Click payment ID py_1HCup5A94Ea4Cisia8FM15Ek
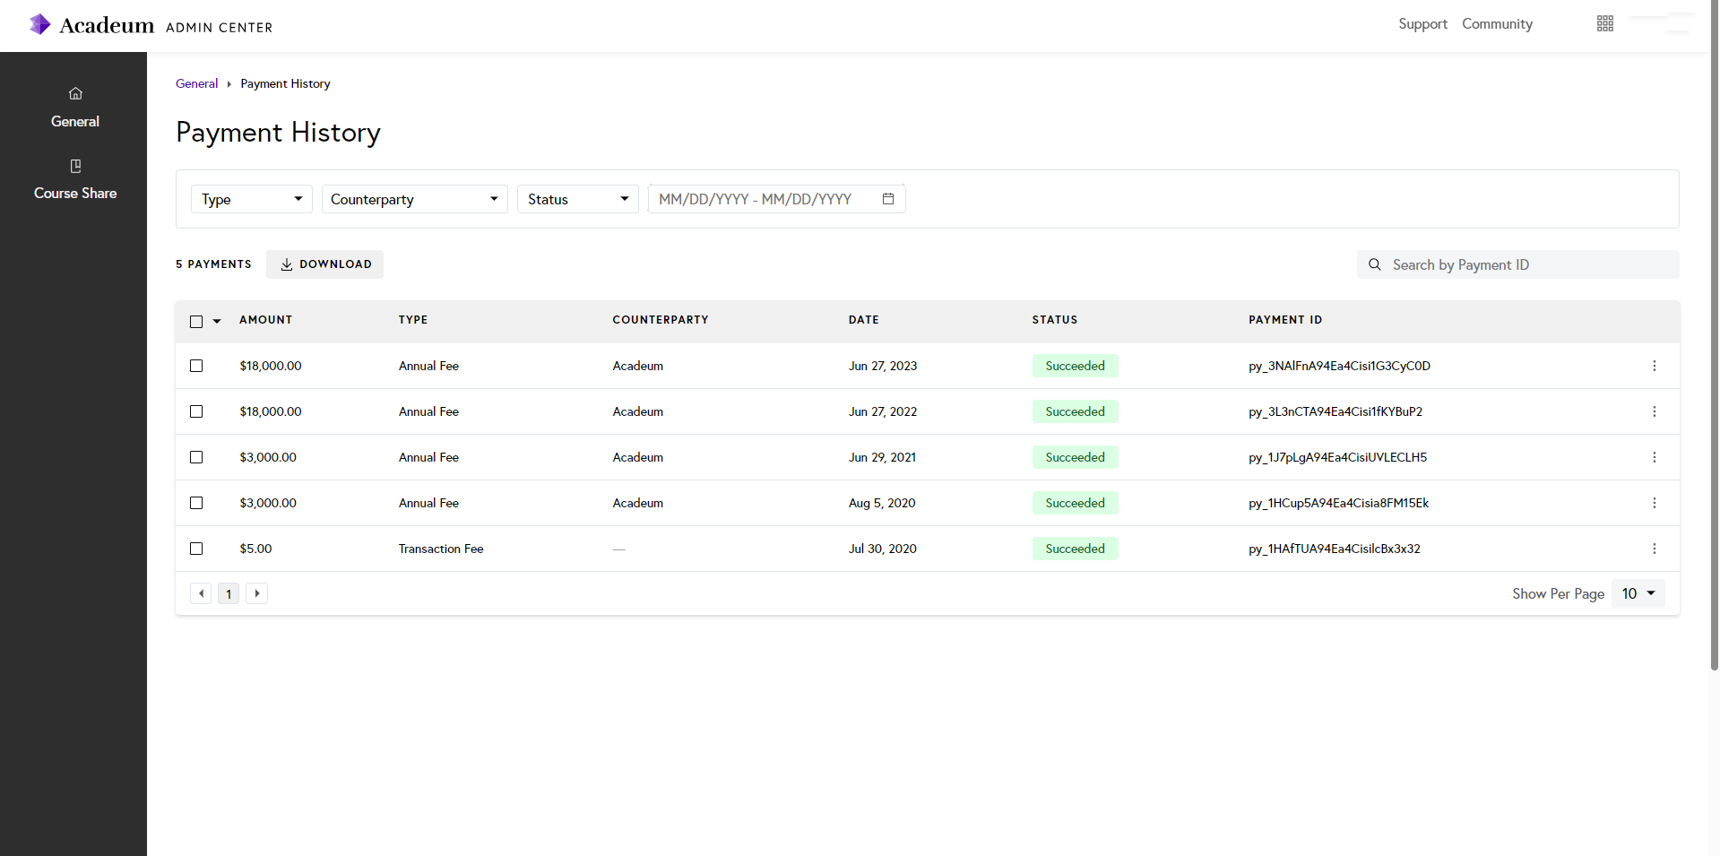This screenshot has width=1720, height=856. click(x=1338, y=503)
